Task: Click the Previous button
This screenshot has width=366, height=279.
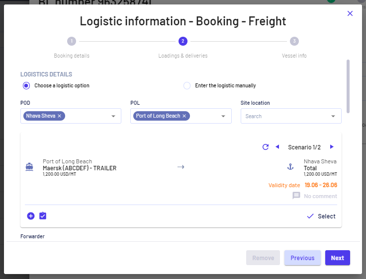Action: click(x=302, y=258)
